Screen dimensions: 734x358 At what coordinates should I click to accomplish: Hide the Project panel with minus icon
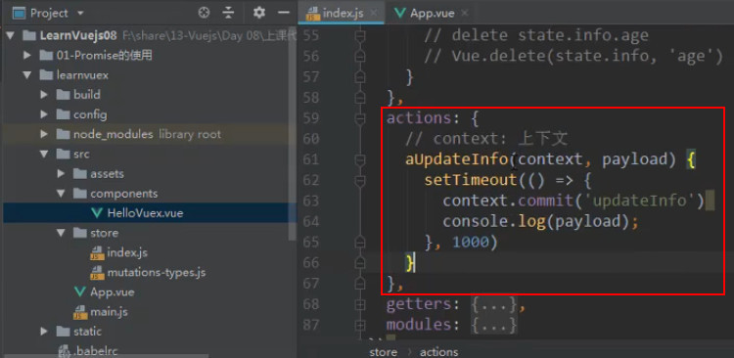[284, 13]
